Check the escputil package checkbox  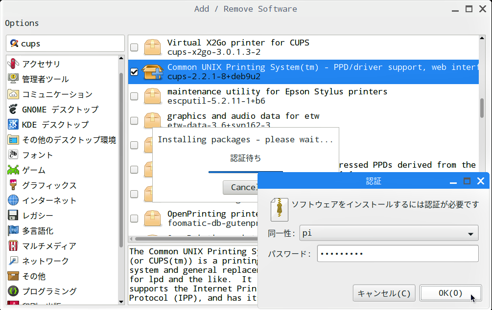point(134,96)
